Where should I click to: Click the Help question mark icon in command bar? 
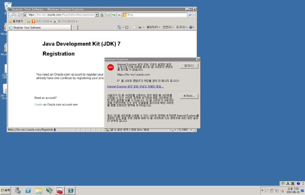pyautogui.click(x=191, y=28)
